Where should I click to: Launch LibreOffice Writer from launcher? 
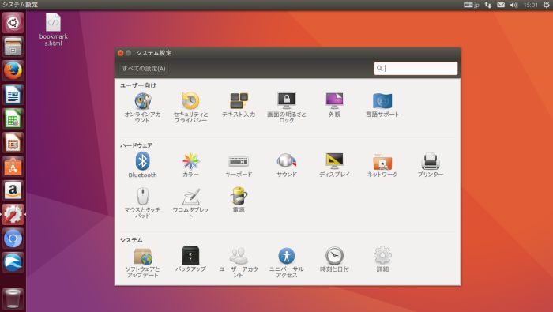tap(13, 95)
